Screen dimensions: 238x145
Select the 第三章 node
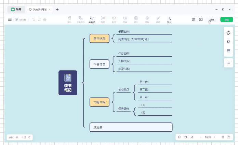[x=155, y=97]
